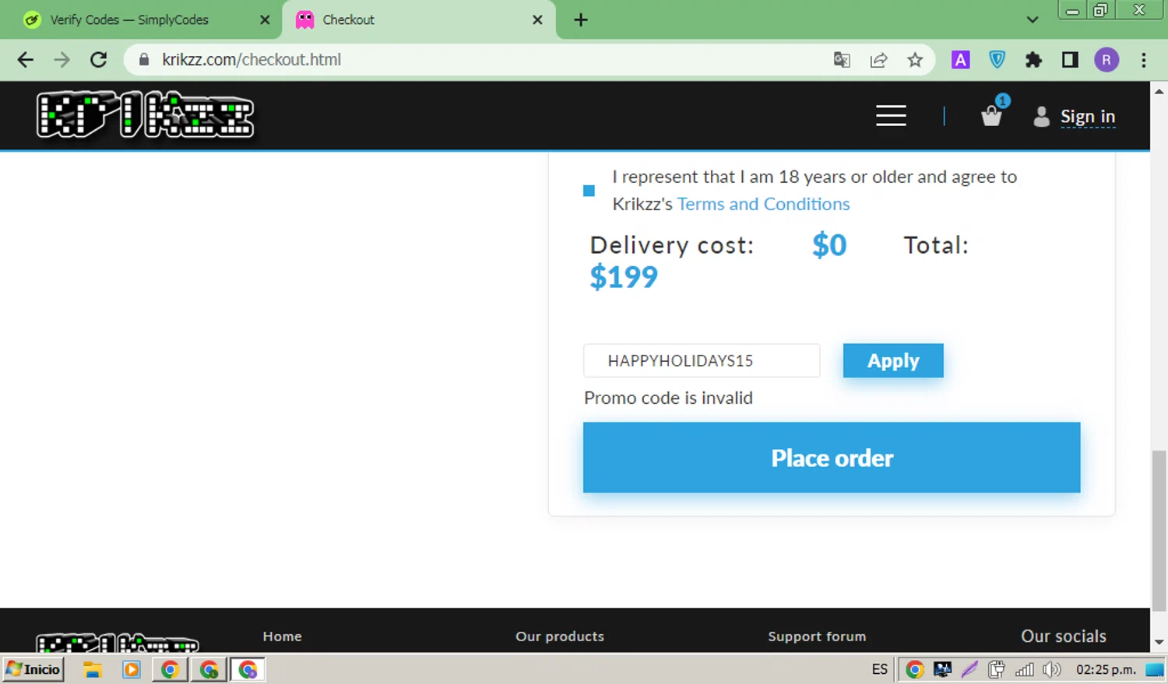Image resolution: width=1168 pixels, height=684 pixels.
Task: Open the volume speaker tray icon
Action: click(x=1051, y=669)
